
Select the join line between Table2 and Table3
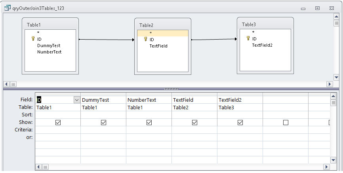tap(214, 40)
